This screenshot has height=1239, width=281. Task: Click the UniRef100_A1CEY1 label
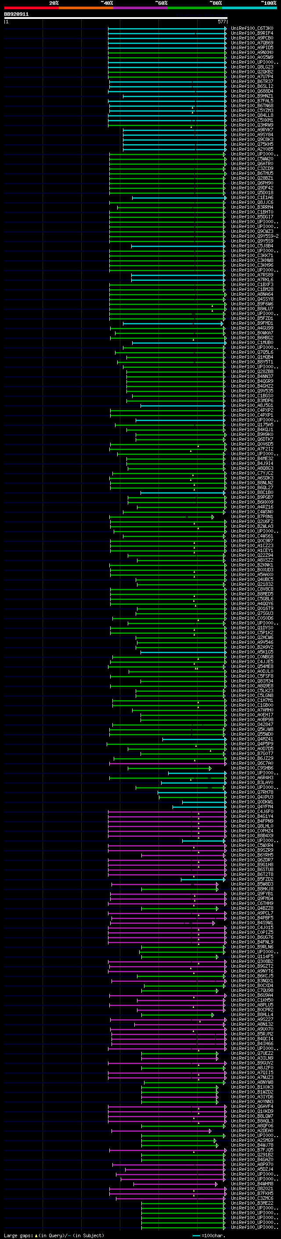click(x=252, y=551)
